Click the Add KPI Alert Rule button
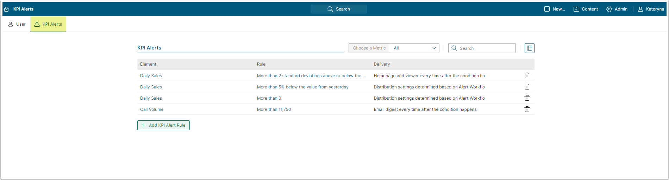The image size is (669, 180). point(163,125)
